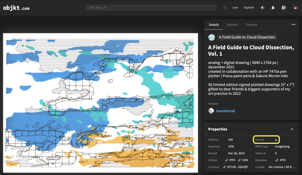The image size is (302, 175).
Task: Open the three-dot more options menu
Action: tap(293, 25)
